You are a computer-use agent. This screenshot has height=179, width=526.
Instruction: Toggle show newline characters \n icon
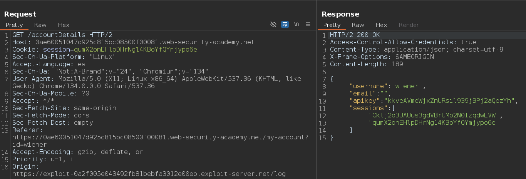tap(297, 24)
